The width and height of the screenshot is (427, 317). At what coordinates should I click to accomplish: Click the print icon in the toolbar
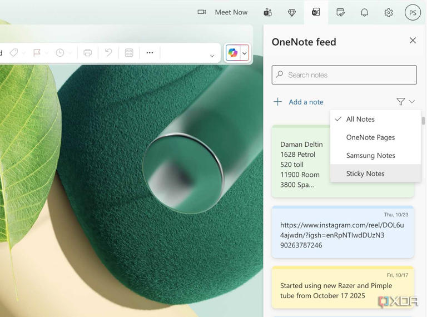[88, 53]
